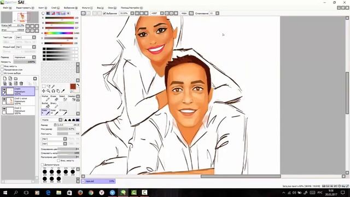
Task: Open Windows Start menu
Action: (x=5, y=193)
